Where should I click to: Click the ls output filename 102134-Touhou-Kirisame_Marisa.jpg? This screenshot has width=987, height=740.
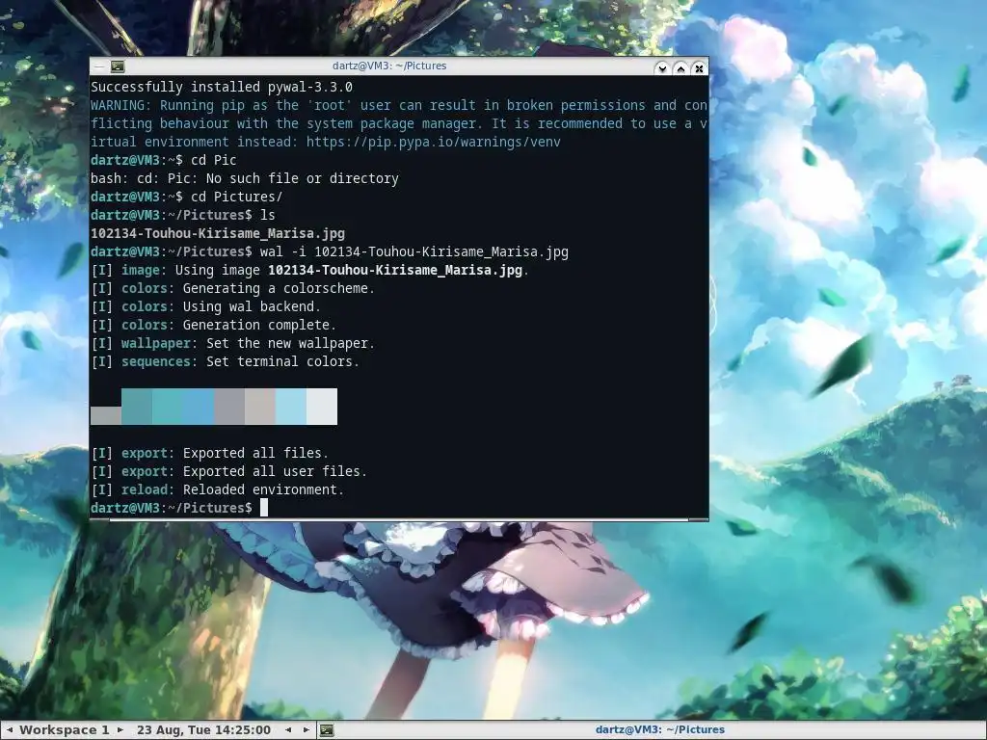pos(218,233)
